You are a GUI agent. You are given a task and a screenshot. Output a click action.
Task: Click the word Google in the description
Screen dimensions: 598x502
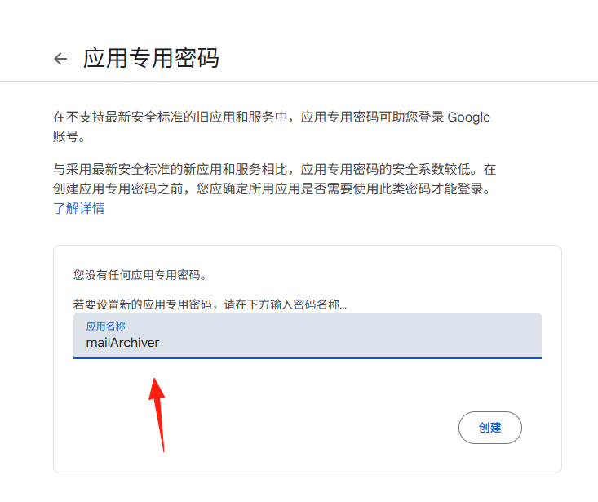point(468,117)
